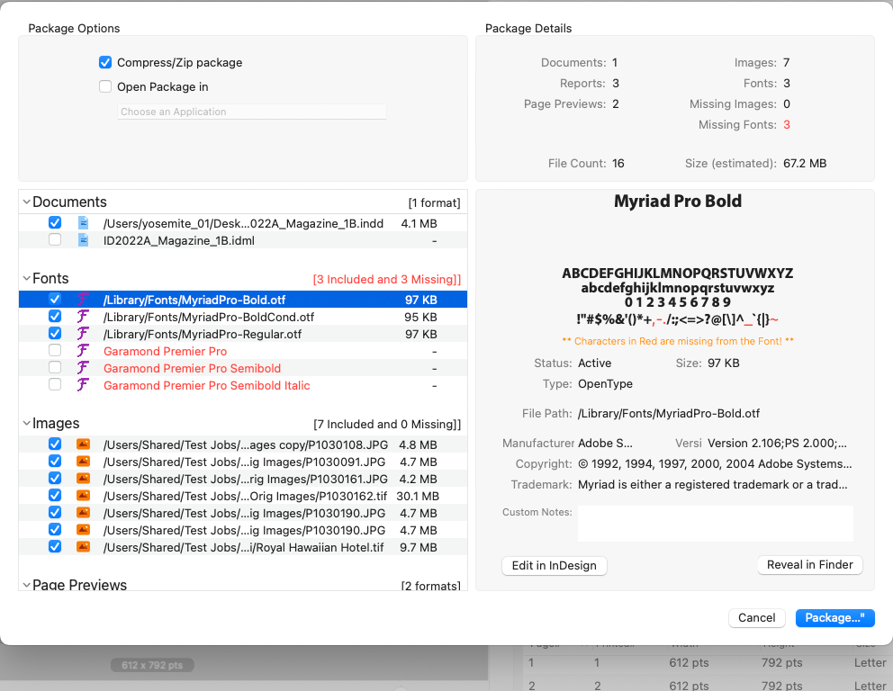This screenshot has width=893, height=691.
Task: Click the estimated size 67.2 MB value
Action: pos(805,164)
